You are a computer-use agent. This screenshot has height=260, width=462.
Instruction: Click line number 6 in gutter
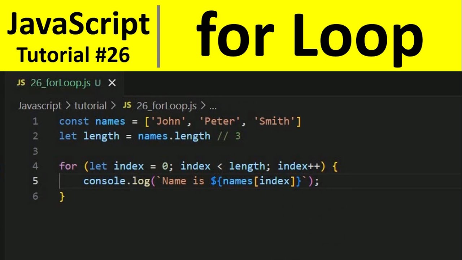tap(35, 196)
